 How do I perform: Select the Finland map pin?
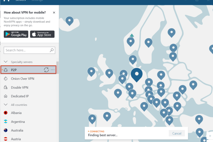(x=172, y=33)
